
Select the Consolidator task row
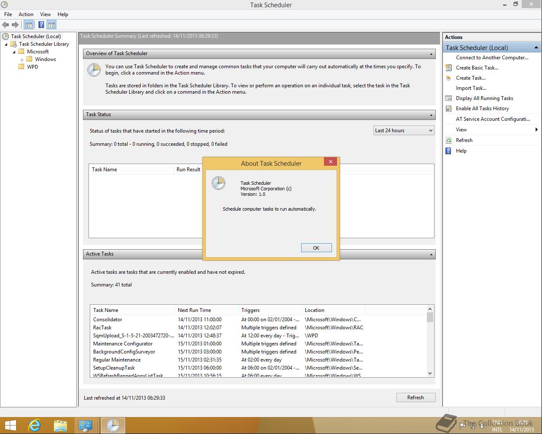[x=258, y=320]
